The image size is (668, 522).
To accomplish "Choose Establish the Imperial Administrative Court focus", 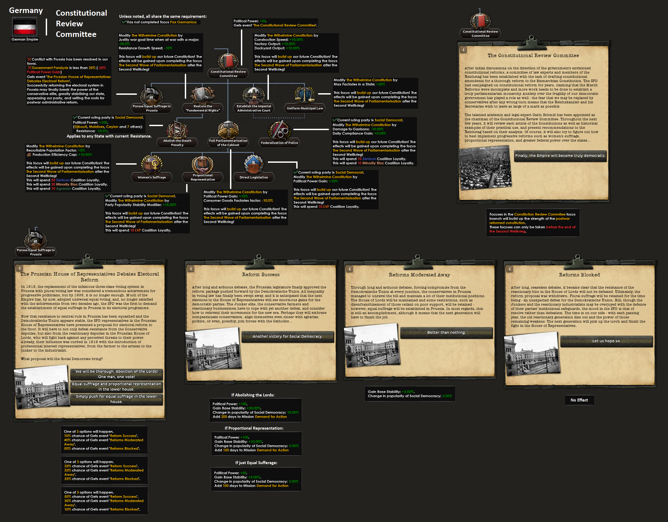I will point(253,96).
